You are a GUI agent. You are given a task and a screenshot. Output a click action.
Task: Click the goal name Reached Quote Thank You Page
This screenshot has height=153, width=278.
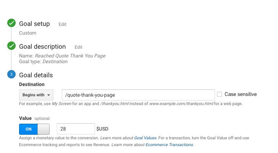tap(73, 56)
